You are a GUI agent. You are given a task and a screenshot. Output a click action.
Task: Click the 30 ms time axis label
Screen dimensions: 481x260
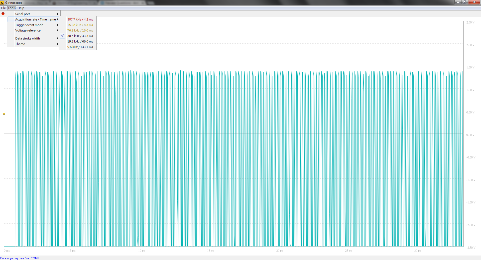click(x=418, y=251)
